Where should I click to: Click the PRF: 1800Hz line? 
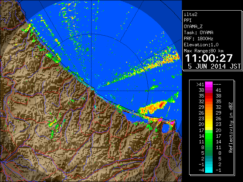point(199,39)
